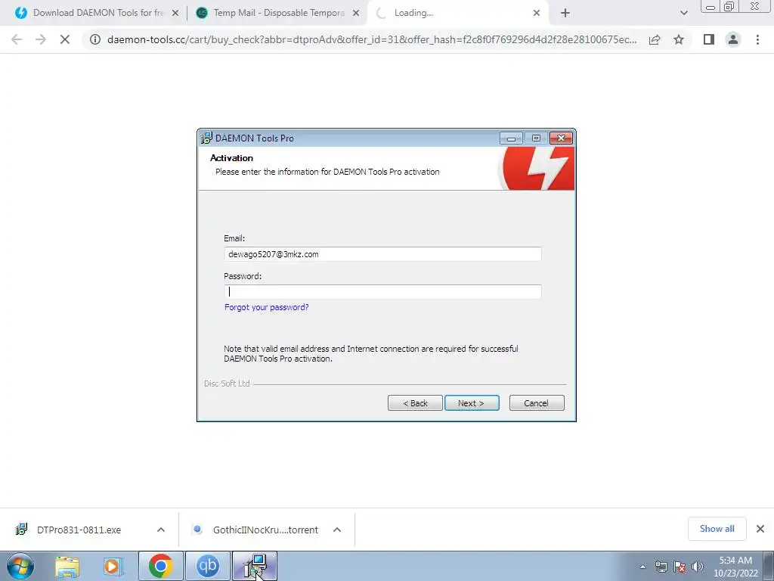The width and height of the screenshot is (774, 581).
Task: Stop loading the page
Action: (x=65, y=39)
